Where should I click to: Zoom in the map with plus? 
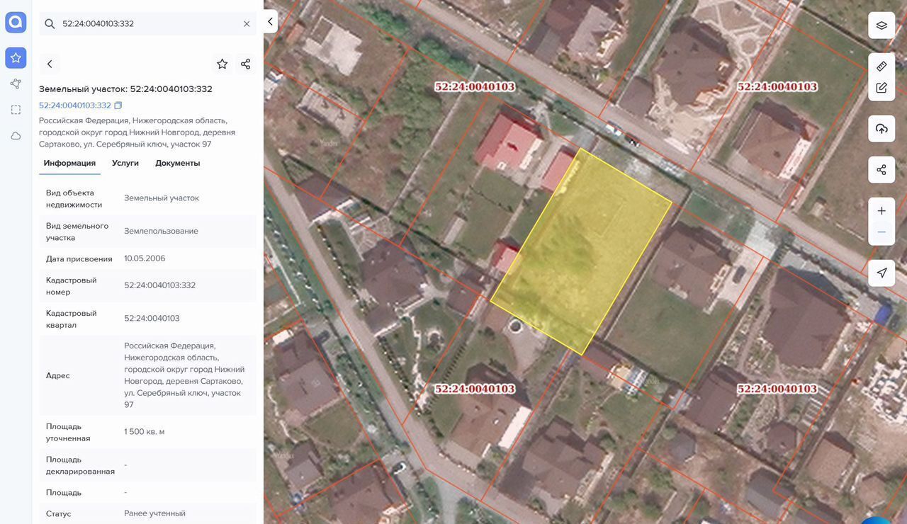tap(881, 210)
